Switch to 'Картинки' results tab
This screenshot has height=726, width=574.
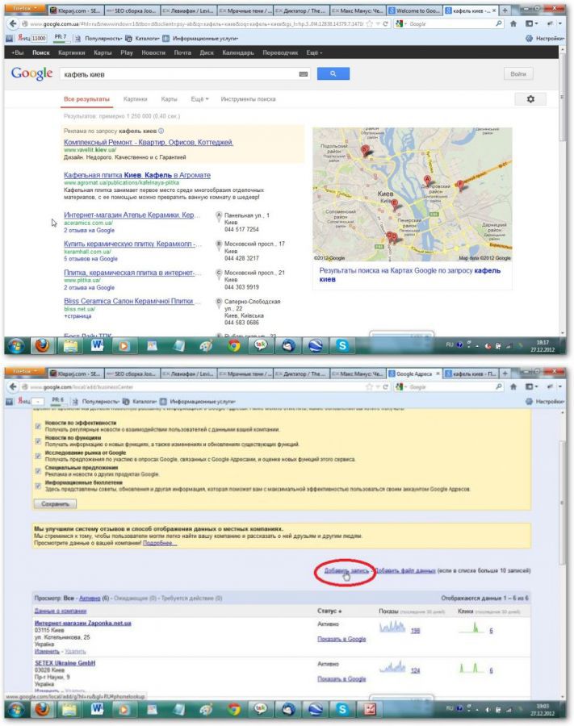coord(136,99)
